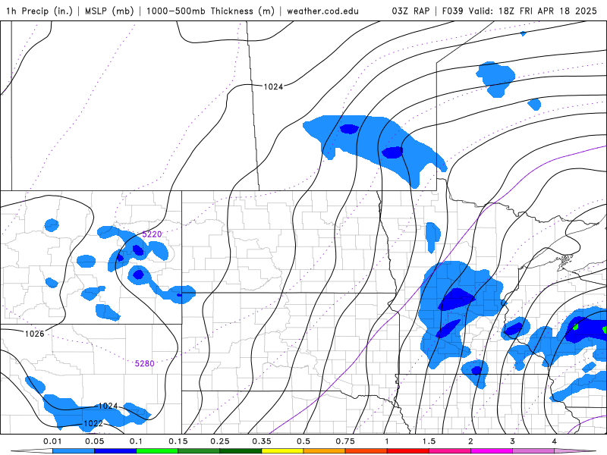
Task: Click the '1024' isobar label just above '1022'
Action: click(x=108, y=406)
